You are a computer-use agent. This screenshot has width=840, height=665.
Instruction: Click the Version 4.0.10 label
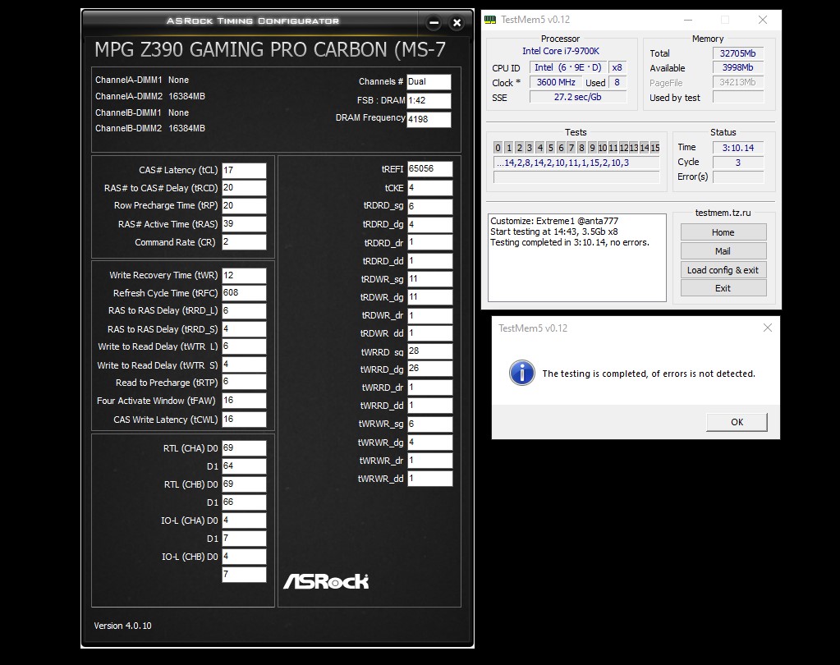(122, 626)
